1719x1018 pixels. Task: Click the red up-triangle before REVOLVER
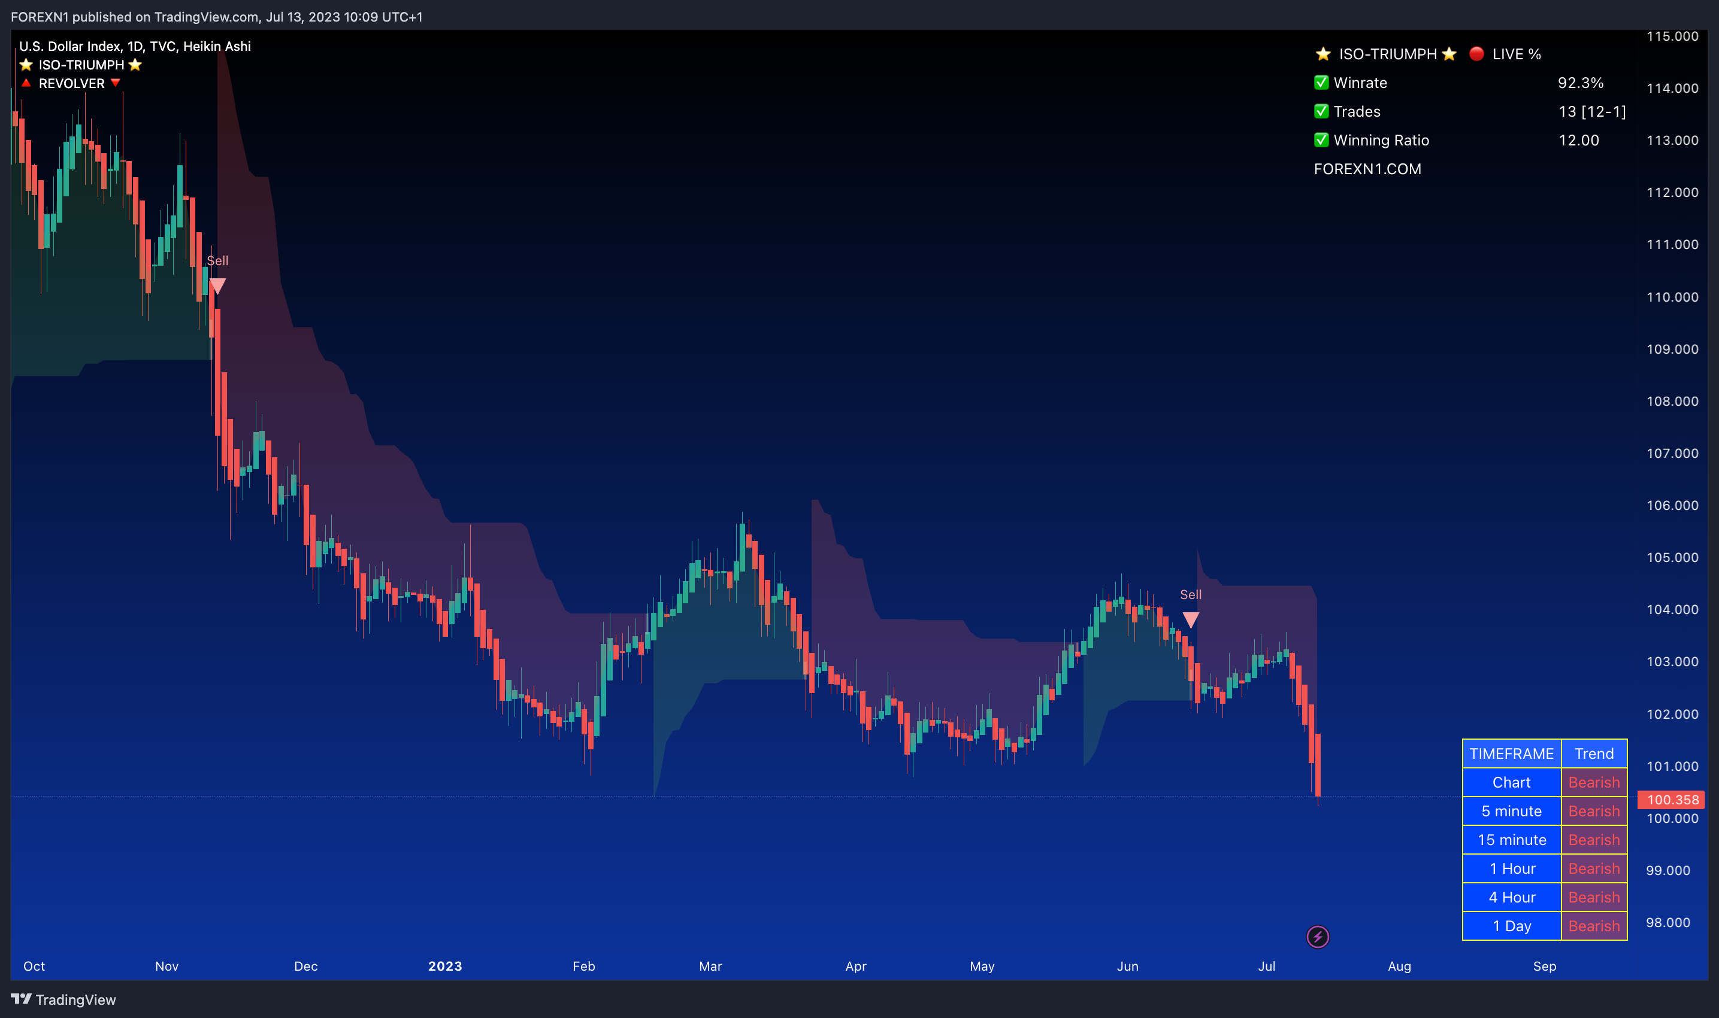coord(26,83)
